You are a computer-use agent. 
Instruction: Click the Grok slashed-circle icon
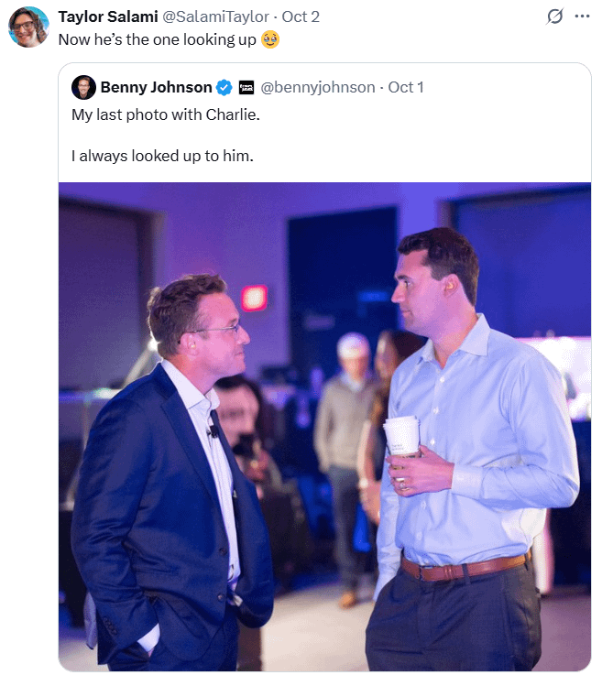click(x=553, y=16)
